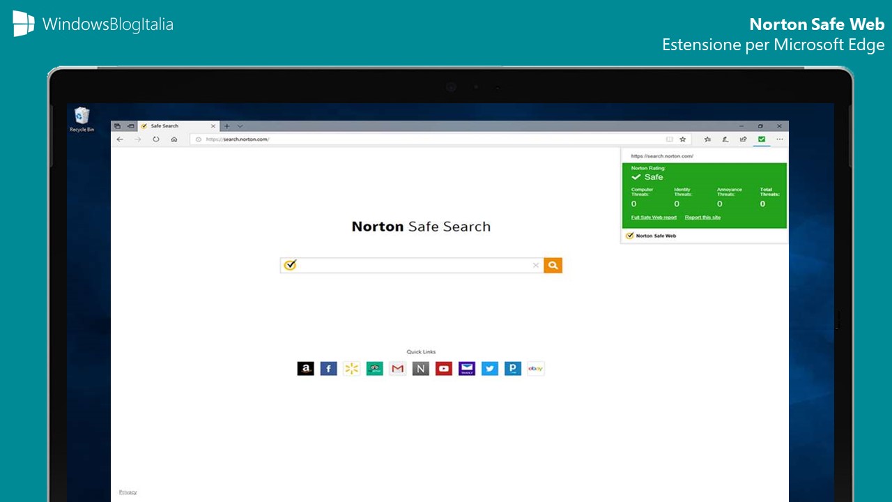Screen dimensions: 892x502
Task: Click the Computer Threats label
Action: [643, 192]
